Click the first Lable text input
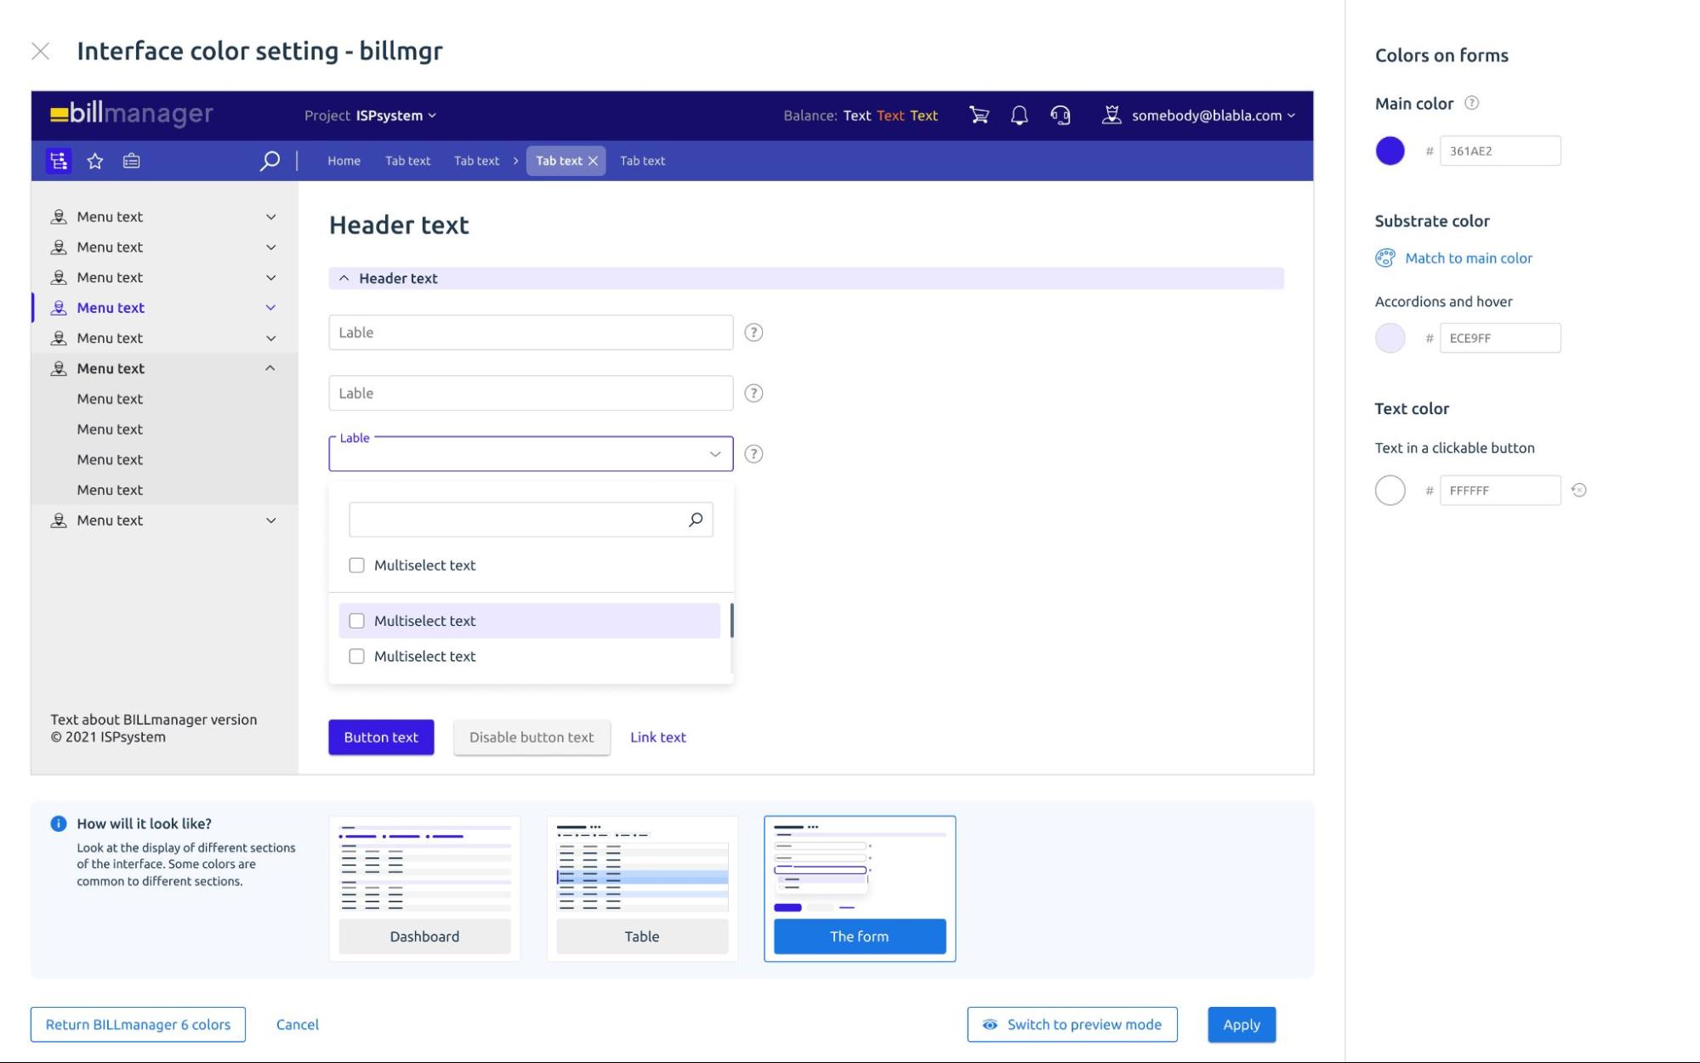 point(531,333)
